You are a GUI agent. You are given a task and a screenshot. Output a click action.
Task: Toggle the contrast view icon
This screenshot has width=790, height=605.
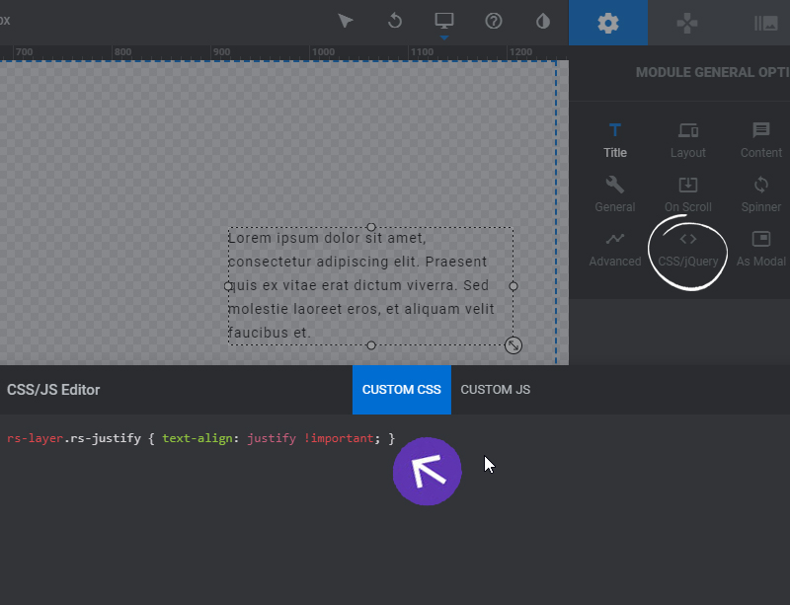point(542,21)
